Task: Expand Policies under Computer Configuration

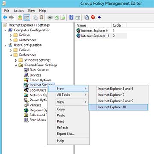Action: pyautogui.click(x=11, y=35)
